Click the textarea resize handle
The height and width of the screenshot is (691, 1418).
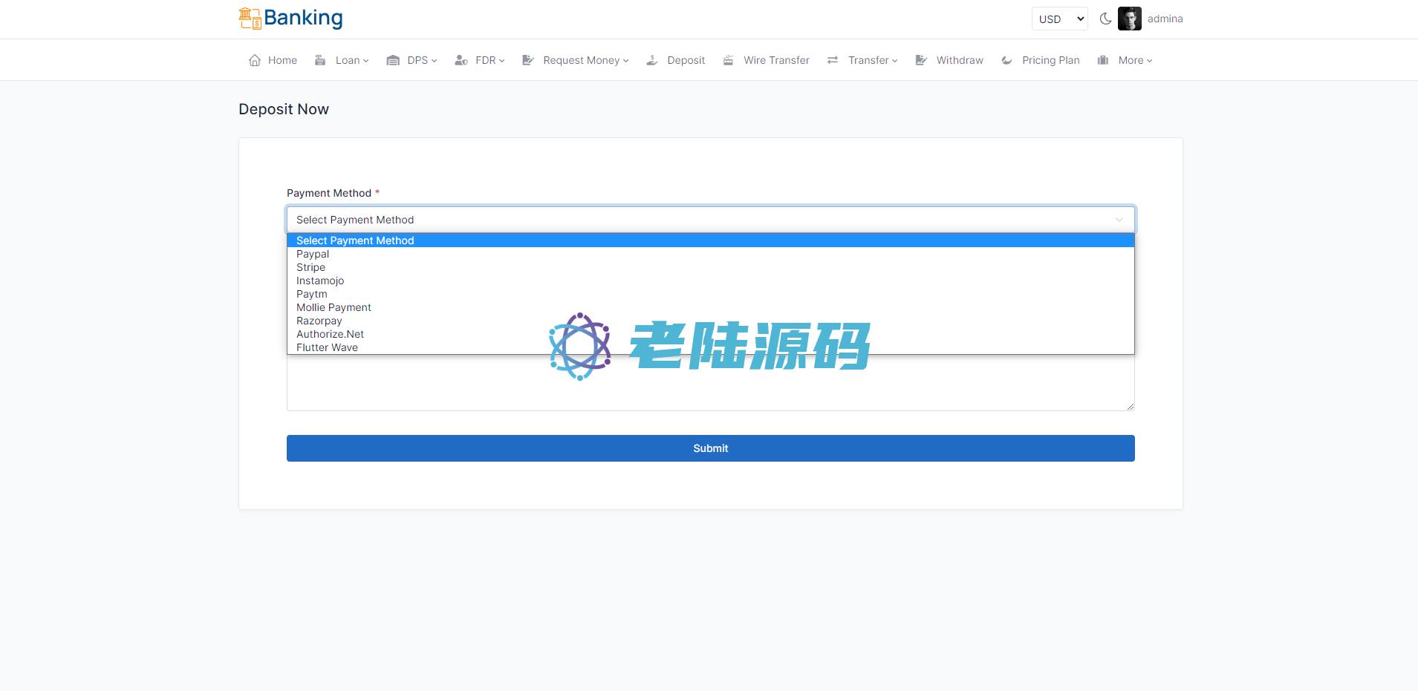point(1130,406)
